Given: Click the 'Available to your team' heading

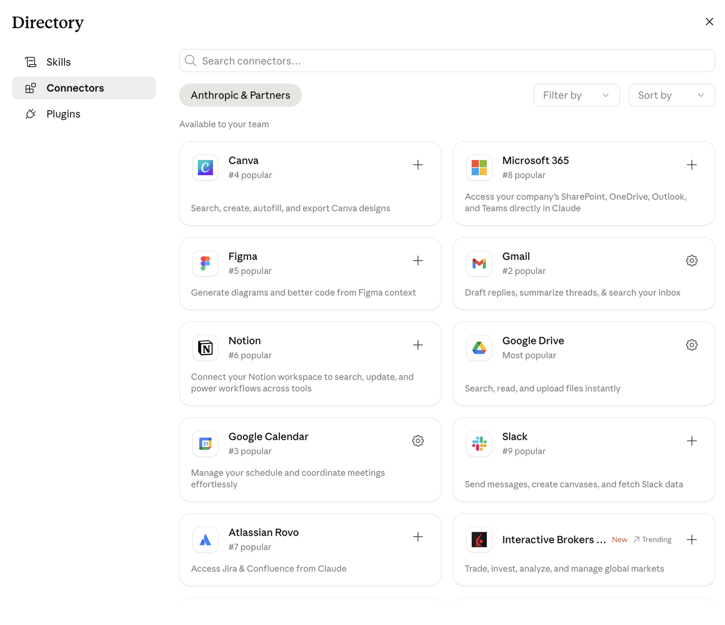Looking at the screenshot, I should (x=224, y=124).
